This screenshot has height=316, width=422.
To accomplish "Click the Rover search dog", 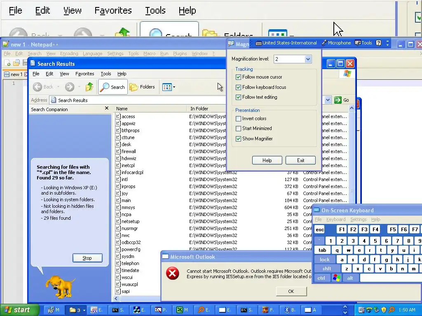I will (x=60, y=286).
